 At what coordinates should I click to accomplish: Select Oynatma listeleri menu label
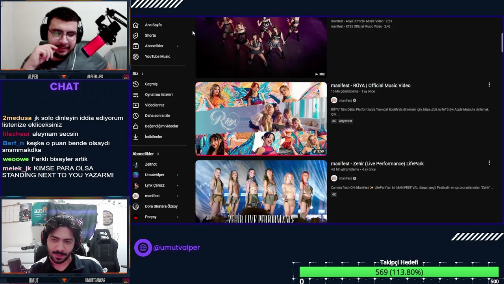[159, 95]
